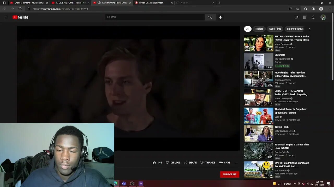Add this page to favorites star
Screen dimensions: 334x187
(x=297, y=9)
